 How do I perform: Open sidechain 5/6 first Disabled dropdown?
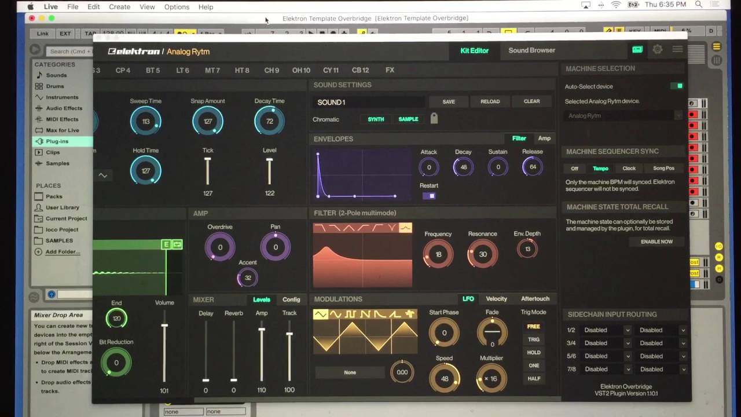click(x=607, y=356)
